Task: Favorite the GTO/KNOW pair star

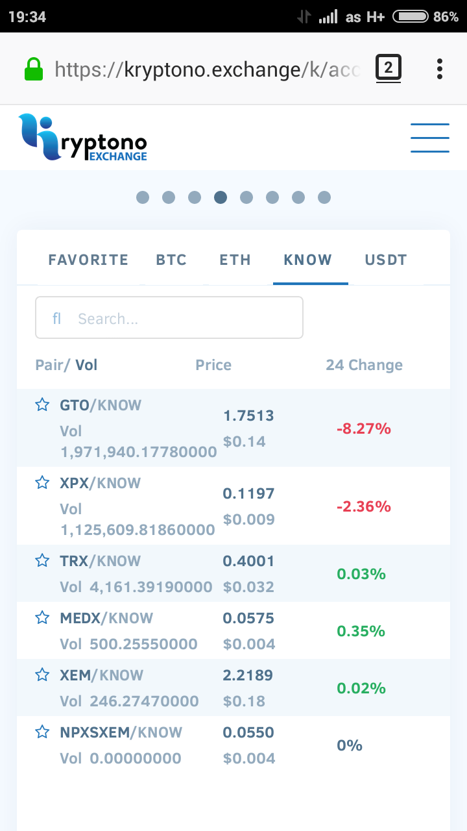Action: 42,405
